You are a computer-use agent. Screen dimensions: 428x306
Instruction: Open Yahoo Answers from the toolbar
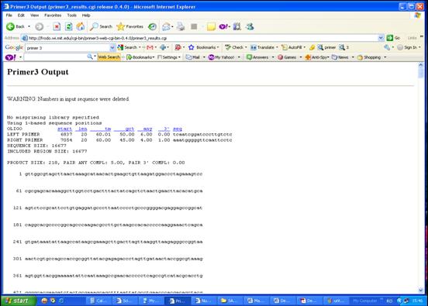coord(257,57)
